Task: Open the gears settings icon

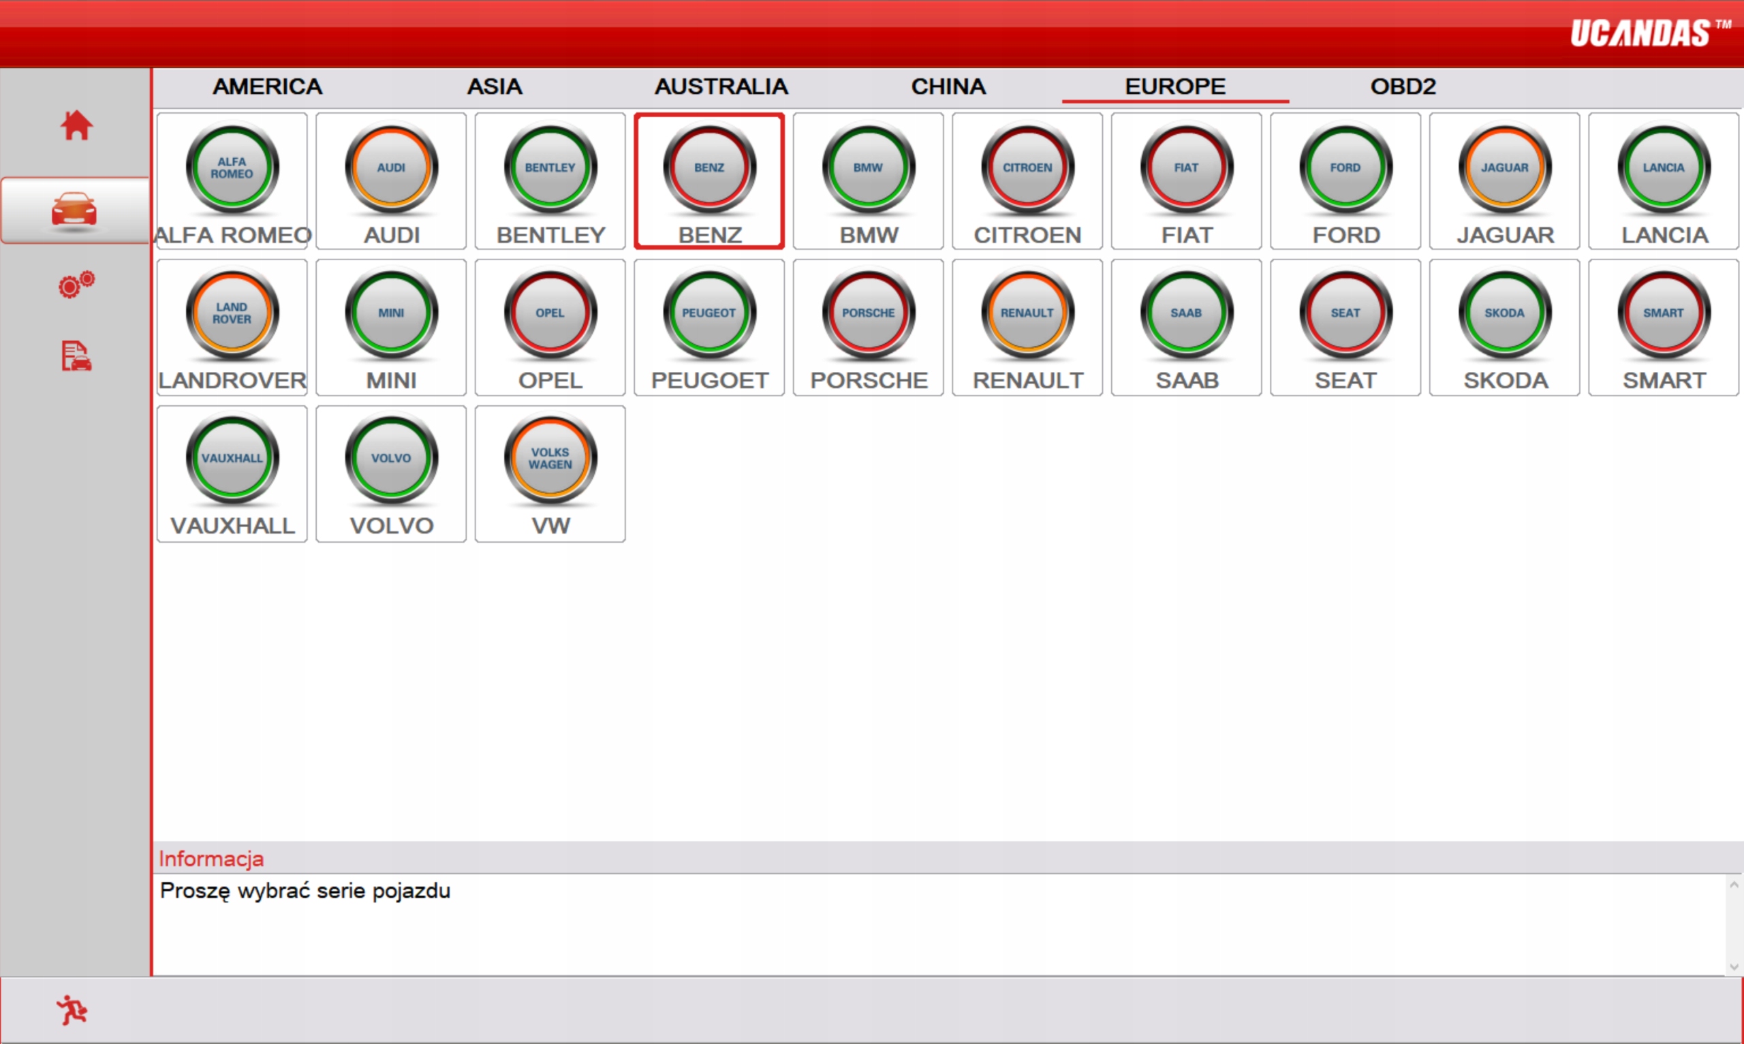Action: coord(76,284)
